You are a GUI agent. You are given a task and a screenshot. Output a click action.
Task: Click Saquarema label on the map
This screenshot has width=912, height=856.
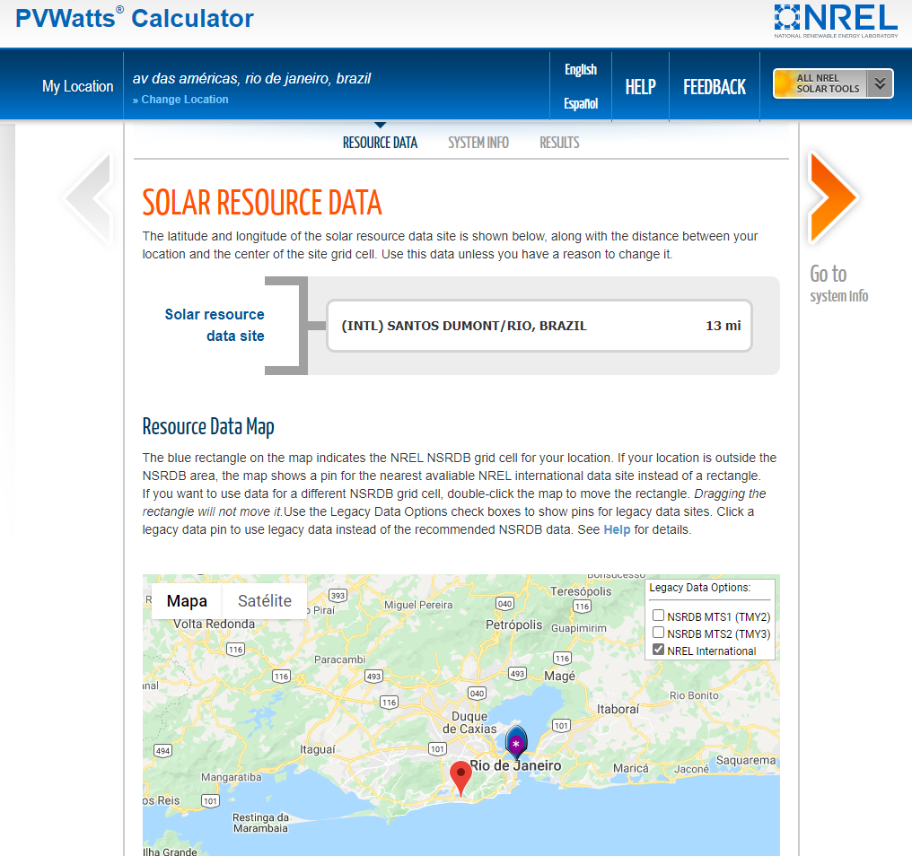746,761
